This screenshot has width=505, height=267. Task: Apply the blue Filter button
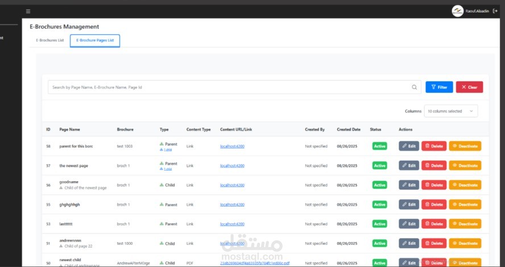439,87
